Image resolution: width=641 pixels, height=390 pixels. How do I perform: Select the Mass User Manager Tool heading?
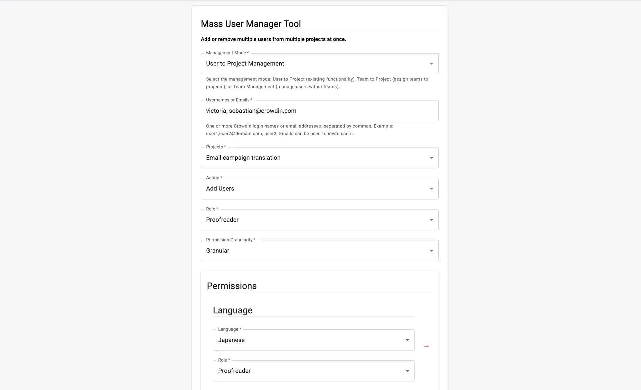click(251, 24)
